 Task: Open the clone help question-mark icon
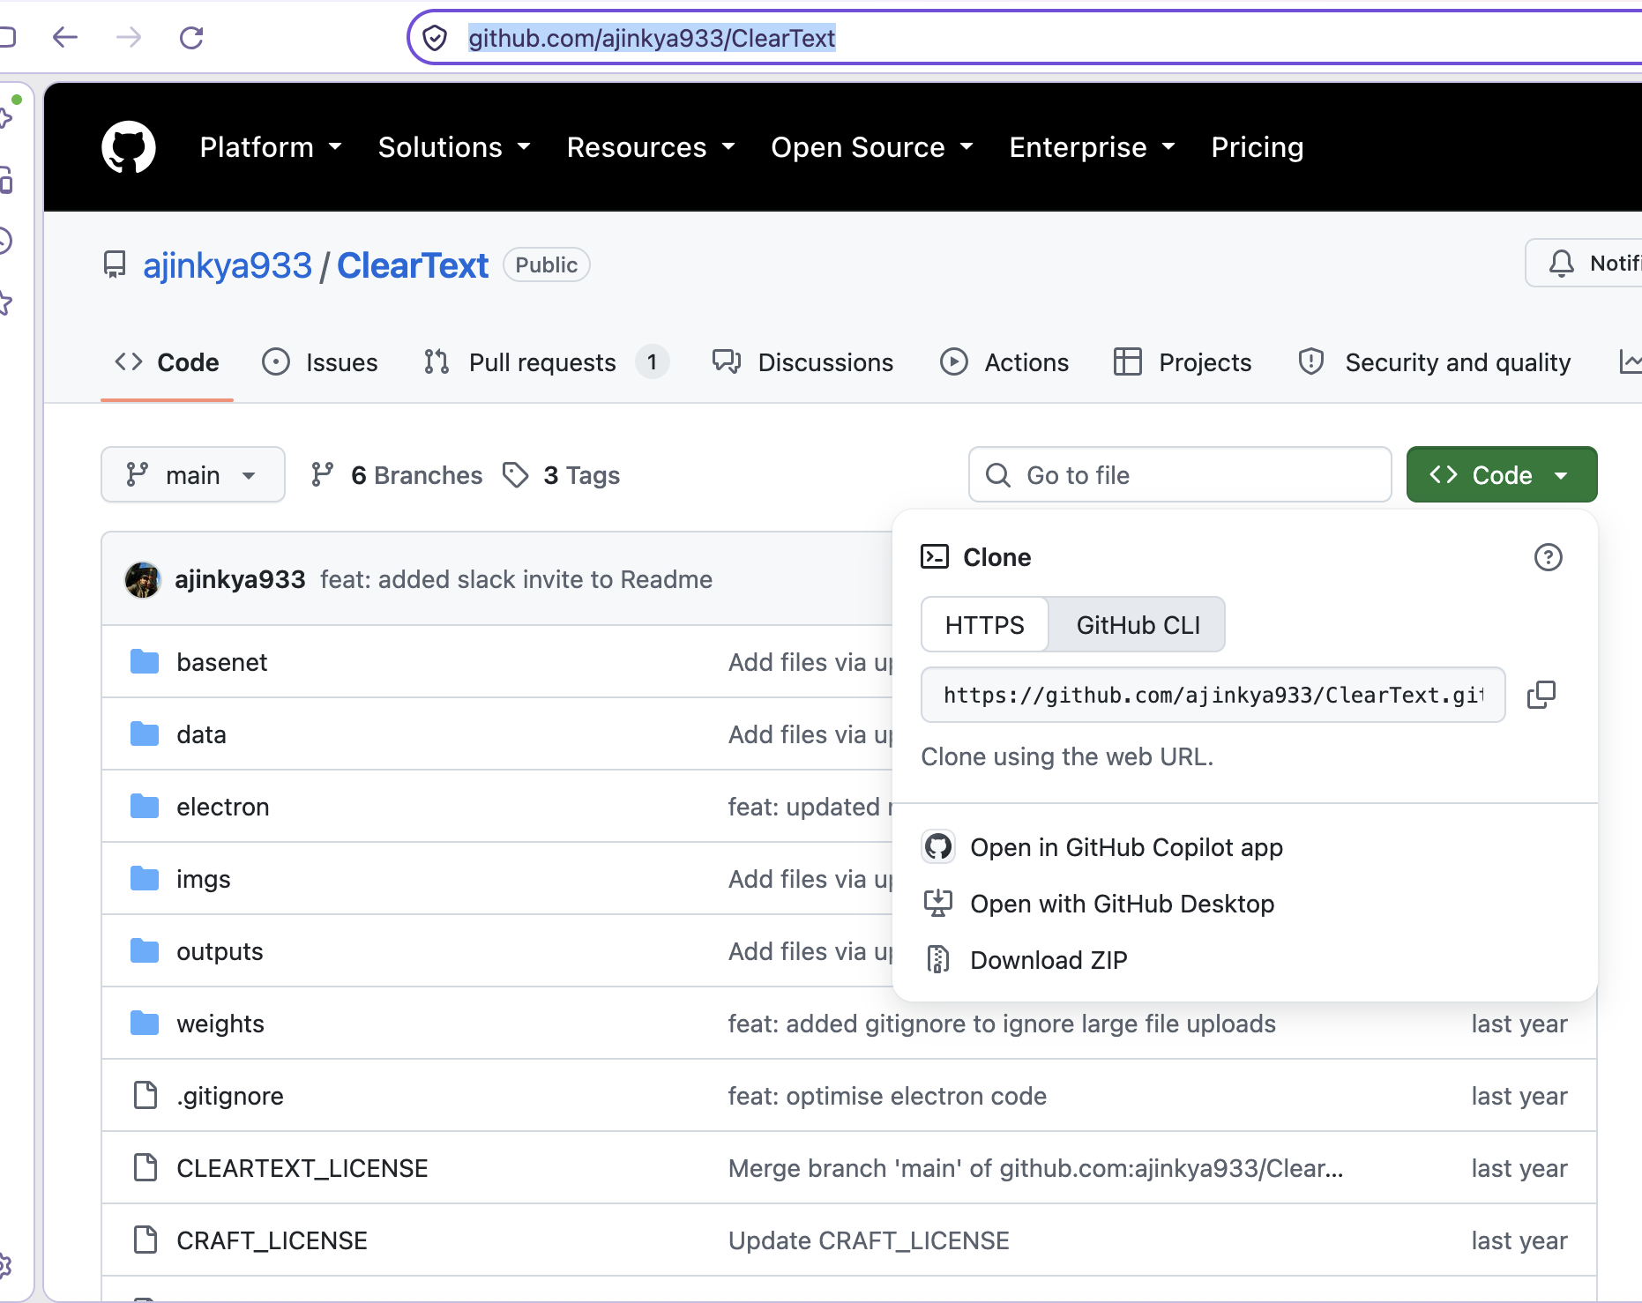click(1549, 557)
